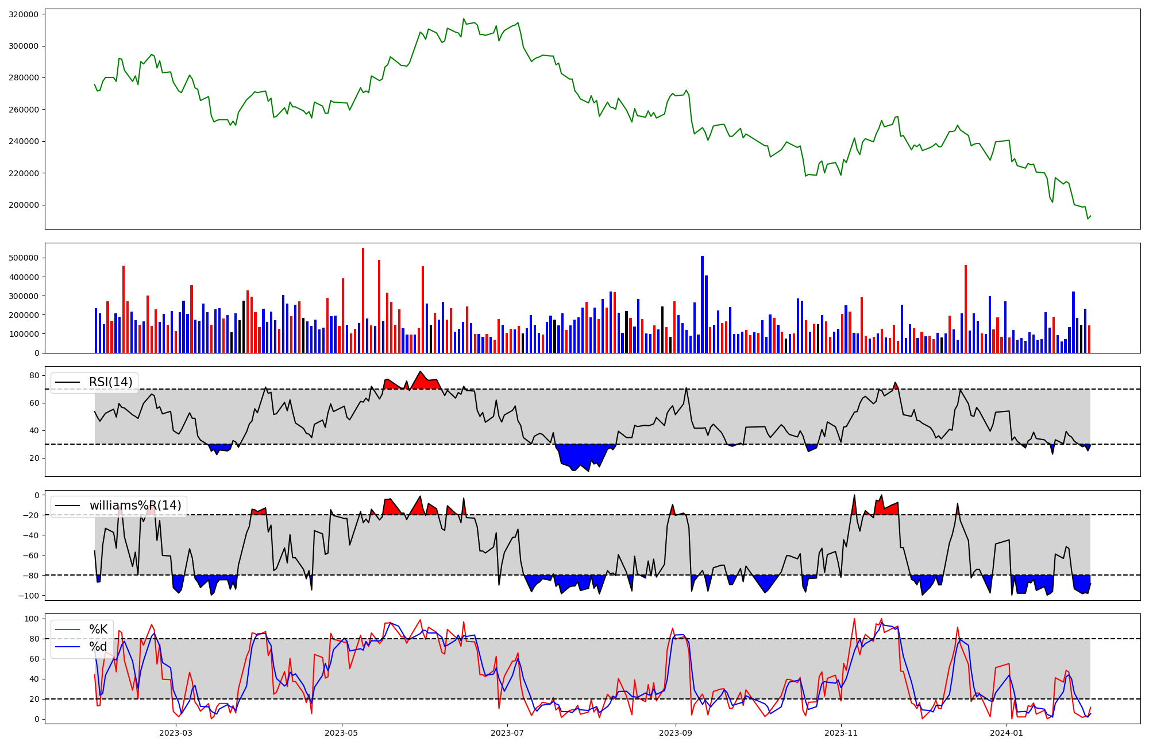This screenshot has width=1149, height=746.
Task: Click the 2023-07 date tick label
Action: (x=508, y=733)
